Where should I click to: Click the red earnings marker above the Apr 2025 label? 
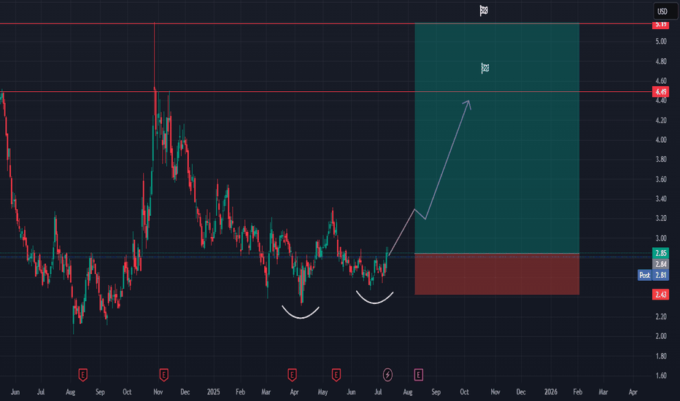pos(292,375)
